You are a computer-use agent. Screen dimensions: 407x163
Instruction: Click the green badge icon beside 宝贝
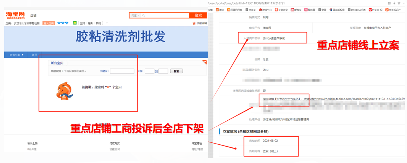click(75, 23)
